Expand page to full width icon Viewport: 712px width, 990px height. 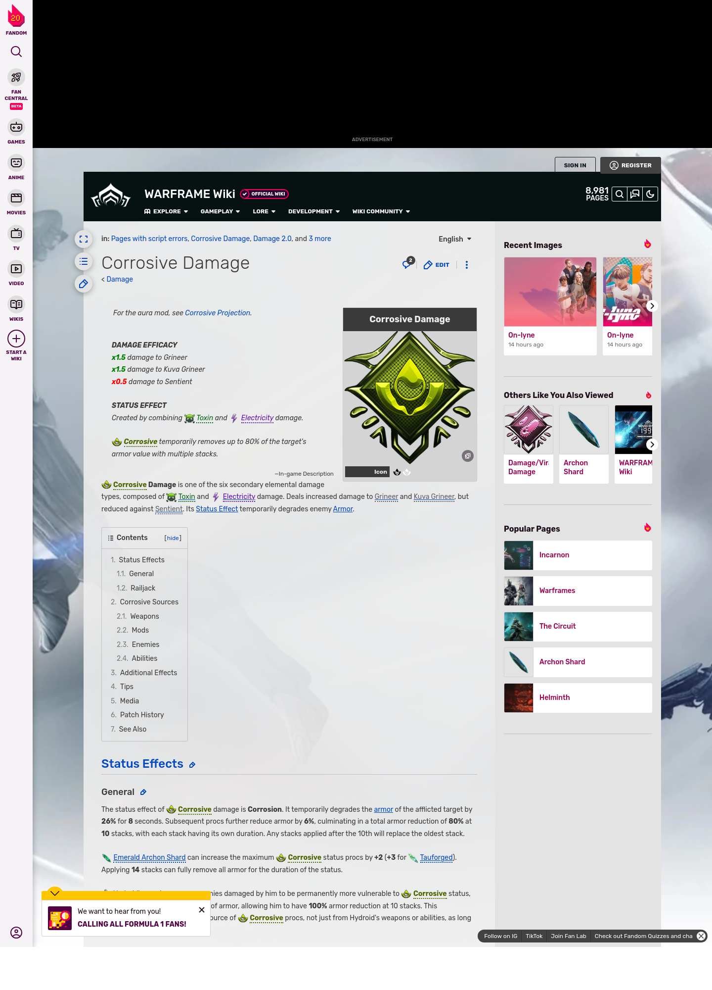coord(84,239)
